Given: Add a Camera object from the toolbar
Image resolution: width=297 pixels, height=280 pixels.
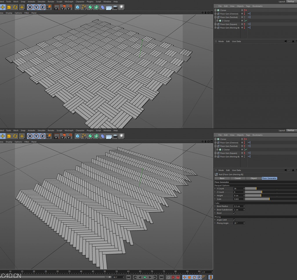Looking at the screenshot, I should click(x=116, y=7).
